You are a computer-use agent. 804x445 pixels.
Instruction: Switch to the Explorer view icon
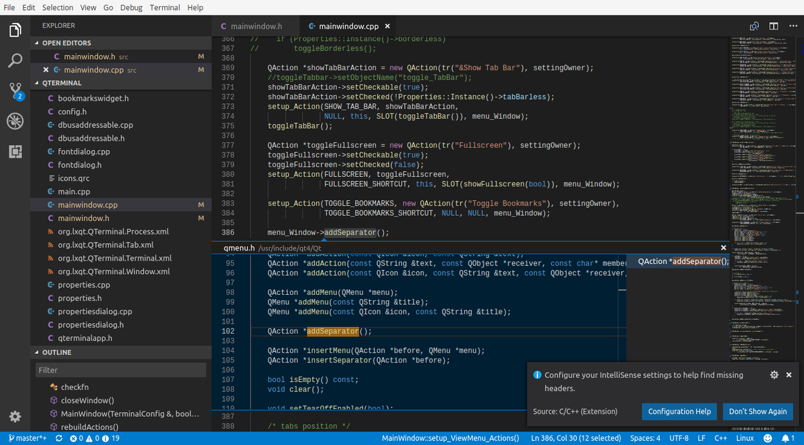tap(15, 30)
